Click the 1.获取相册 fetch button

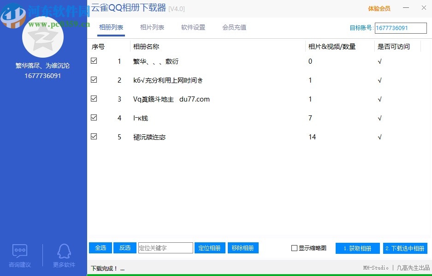click(357, 248)
